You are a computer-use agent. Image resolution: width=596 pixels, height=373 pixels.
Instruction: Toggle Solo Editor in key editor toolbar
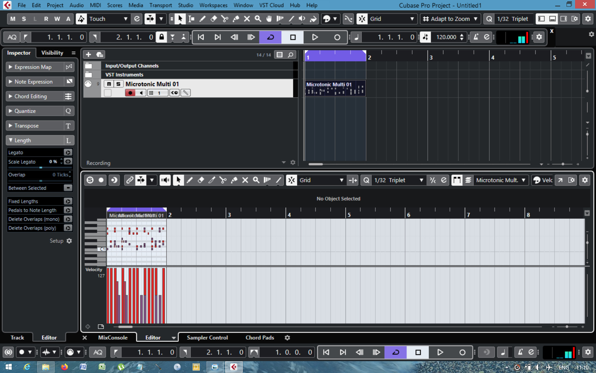click(90, 180)
